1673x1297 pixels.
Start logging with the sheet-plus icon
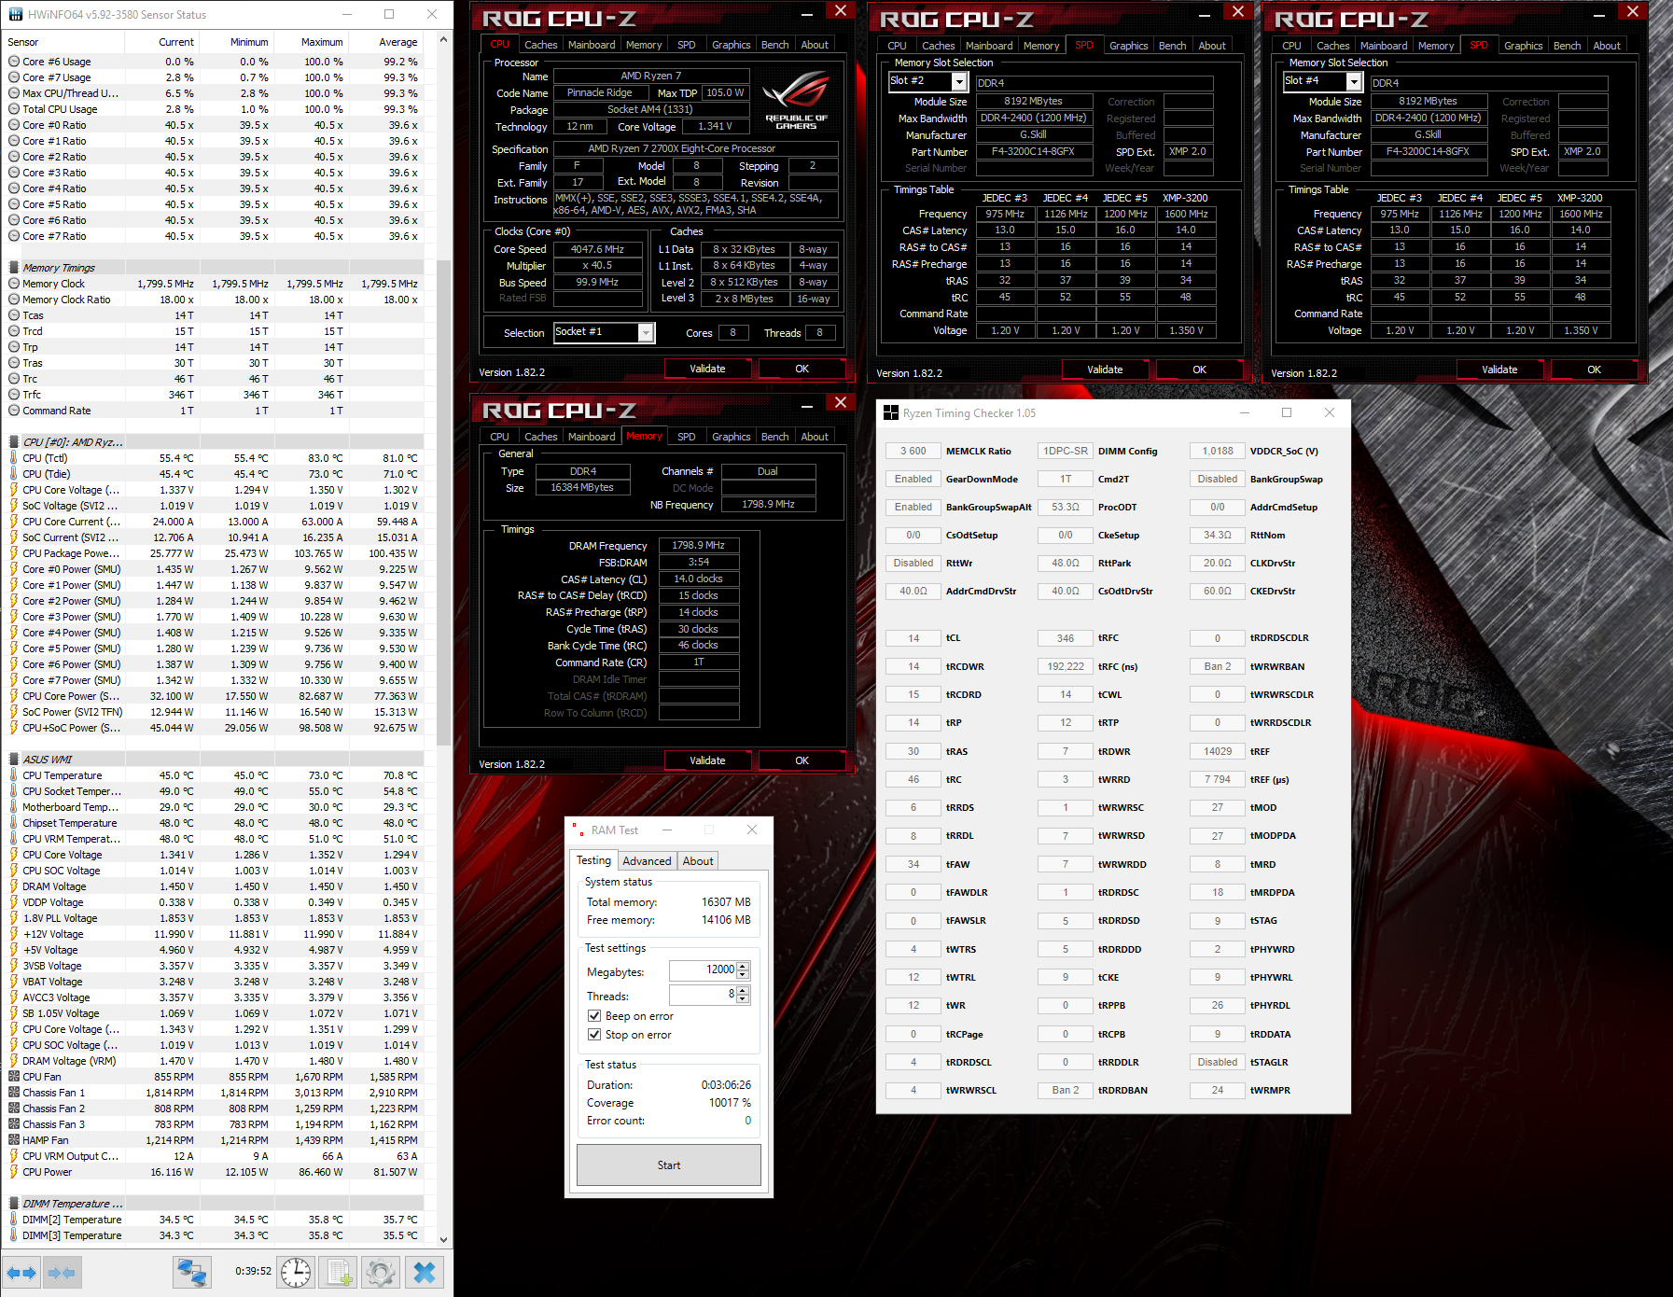click(339, 1273)
